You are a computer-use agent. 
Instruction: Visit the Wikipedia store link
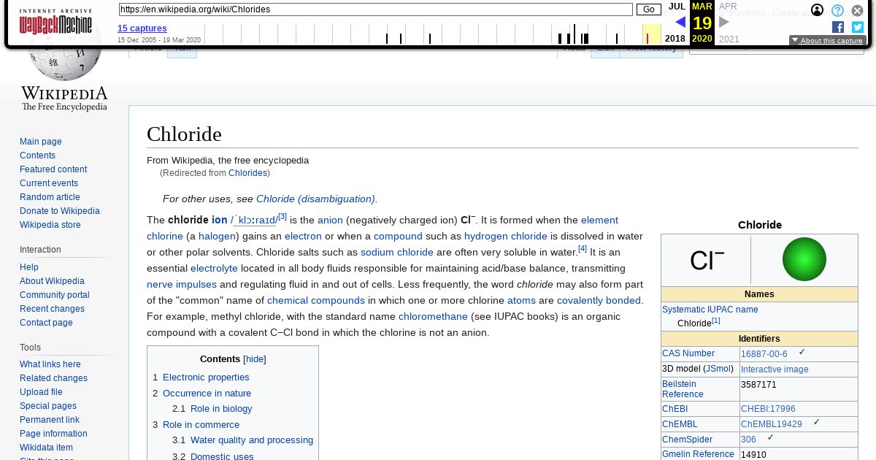pyautogui.click(x=50, y=225)
